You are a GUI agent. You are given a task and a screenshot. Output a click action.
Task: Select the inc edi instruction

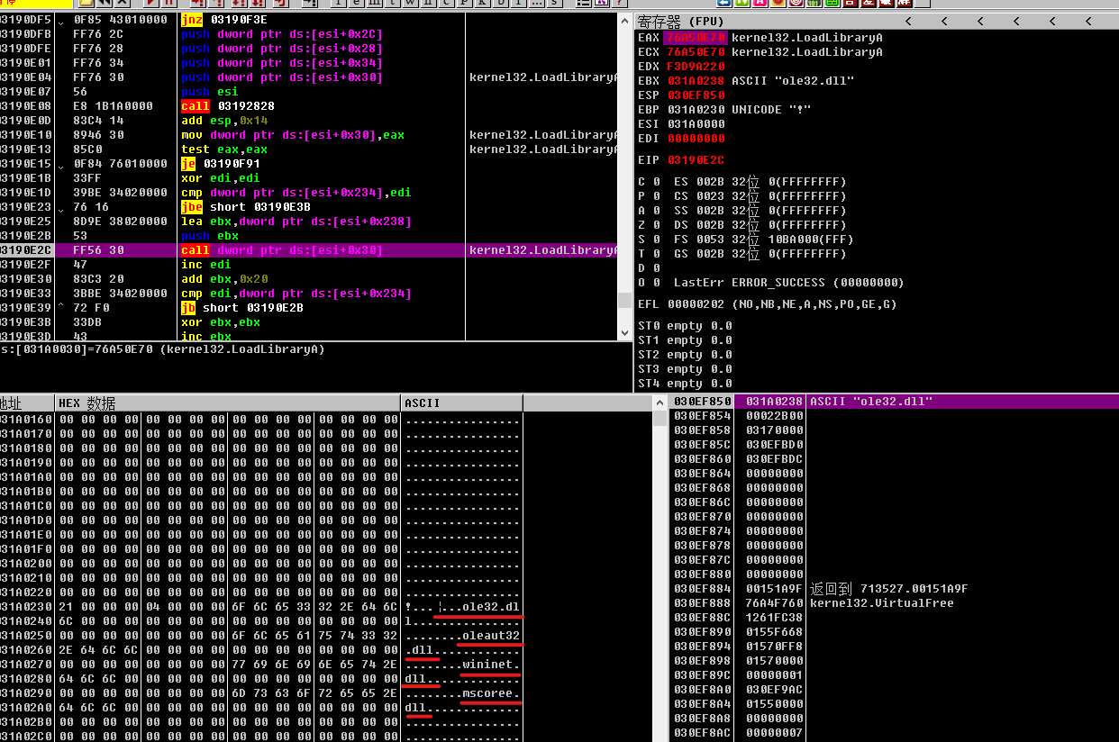point(205,265)
